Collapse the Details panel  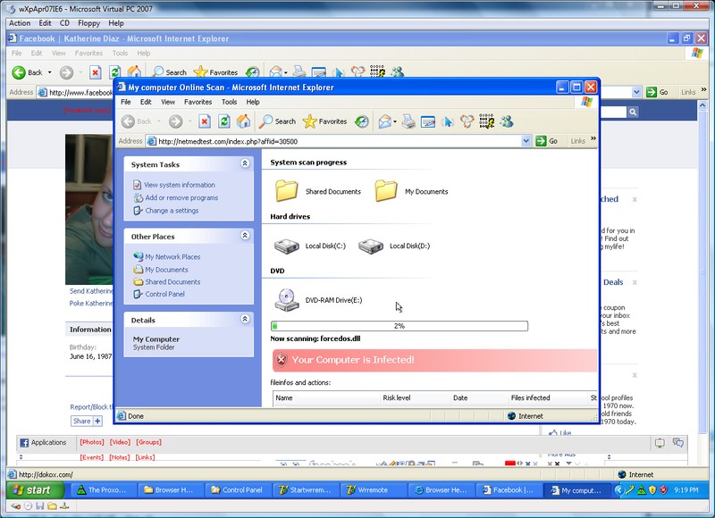tap(245, 320)
